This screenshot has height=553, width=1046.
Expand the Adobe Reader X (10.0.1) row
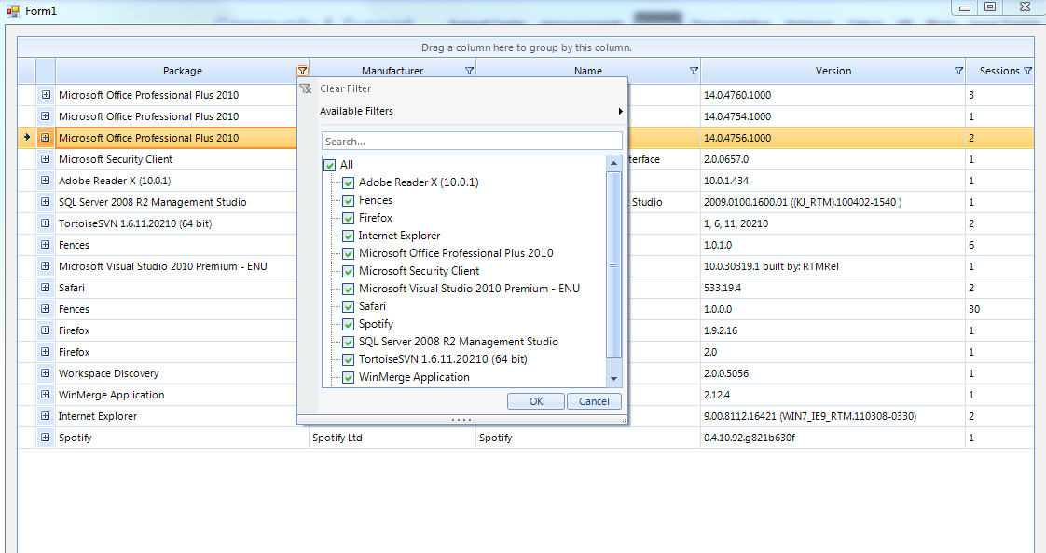pos(46,180)
